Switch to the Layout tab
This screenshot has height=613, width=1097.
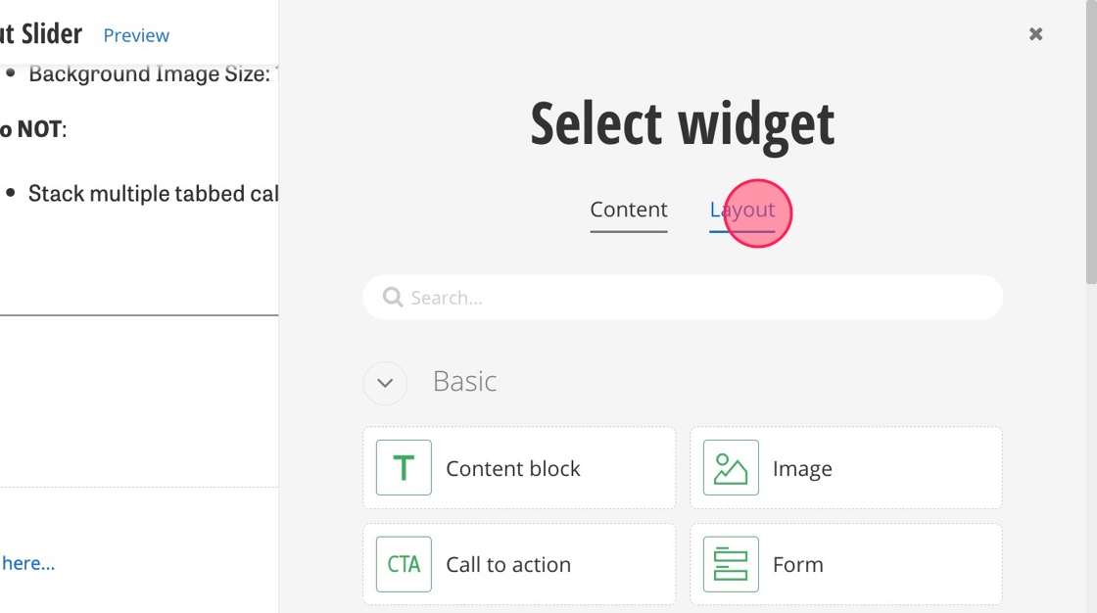(742, 210)
